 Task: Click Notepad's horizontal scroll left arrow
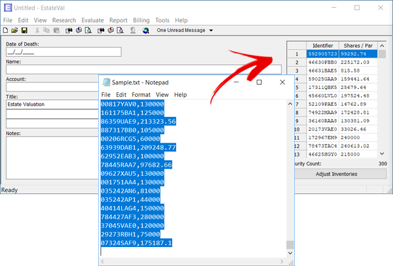coord(102,261)
